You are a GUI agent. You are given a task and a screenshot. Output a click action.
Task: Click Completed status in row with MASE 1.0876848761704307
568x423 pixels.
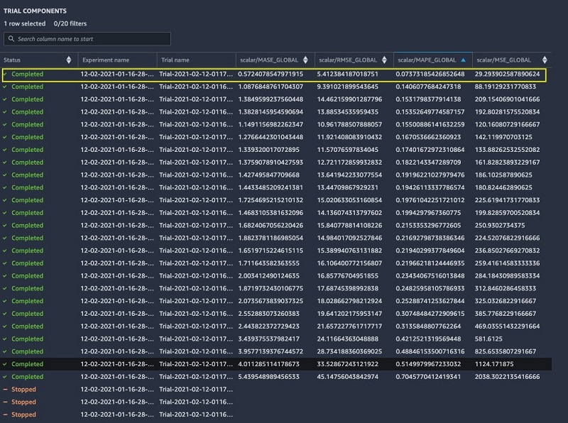pyautogui.click(x=27, y=87)
